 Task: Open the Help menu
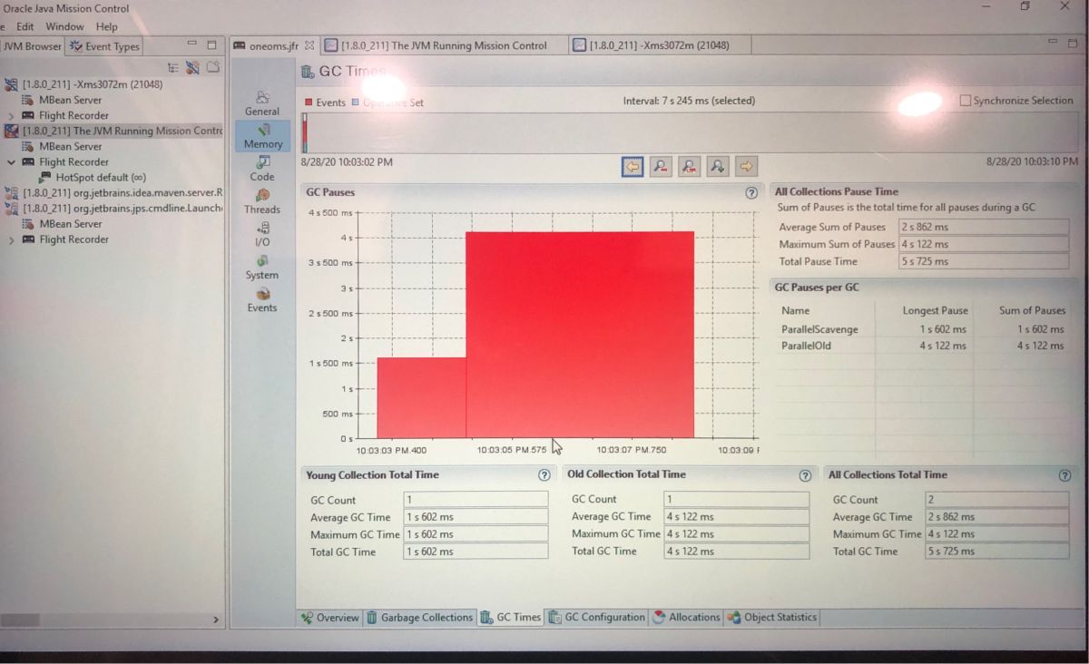point(107,26)
